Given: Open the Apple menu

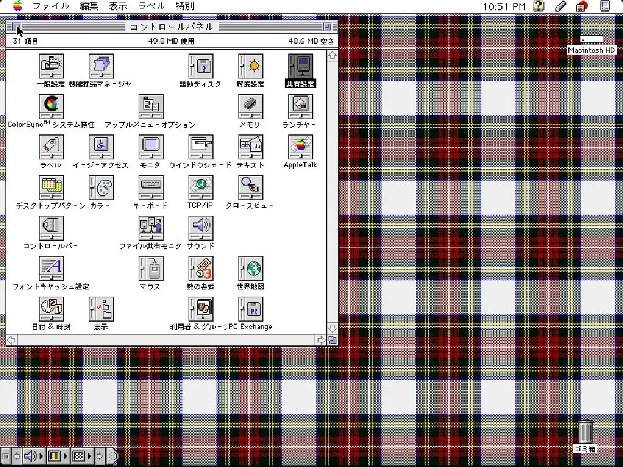Looking at the screenshot, I should coord(18,6).
